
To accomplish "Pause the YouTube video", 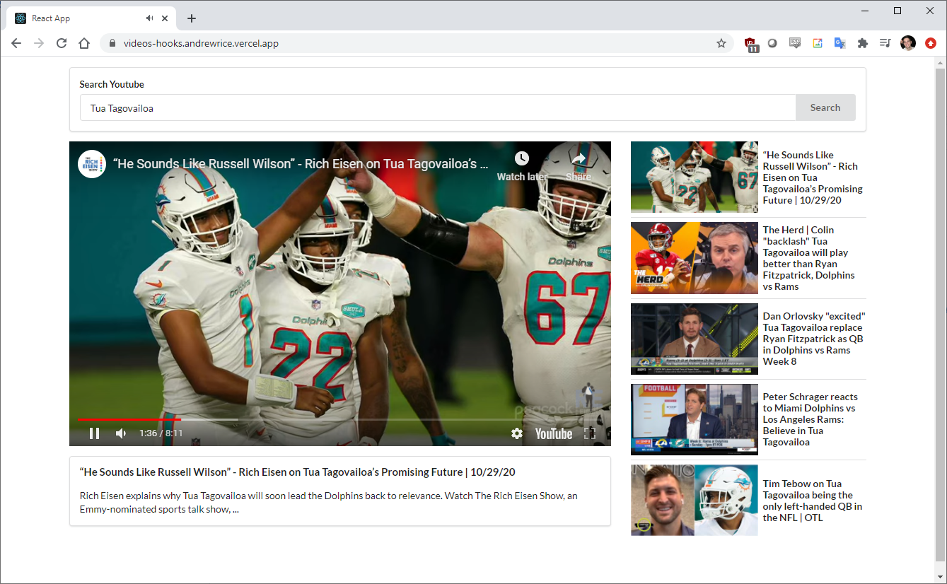I will pos(94,433).
